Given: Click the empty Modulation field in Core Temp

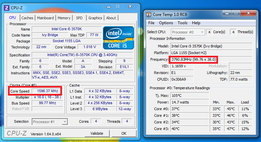Looking at the screenshot, I should pyautogui.click(x=241, y=66).
